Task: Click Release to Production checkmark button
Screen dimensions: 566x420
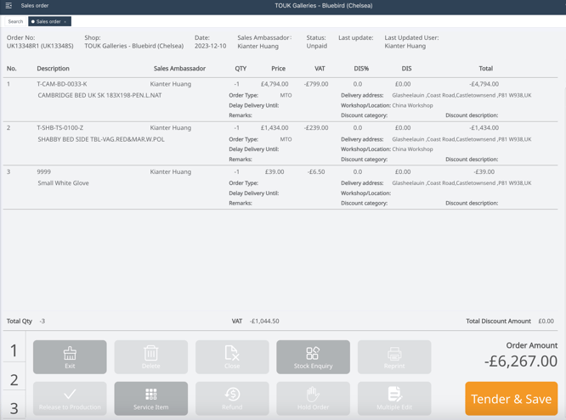Action: [x=70, y=398]
